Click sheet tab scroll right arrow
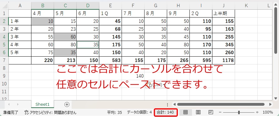 (18, 104)
